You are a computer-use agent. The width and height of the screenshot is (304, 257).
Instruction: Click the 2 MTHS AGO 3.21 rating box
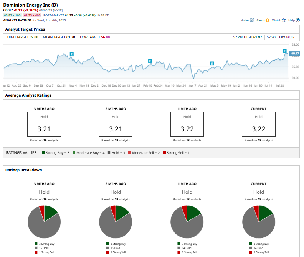click(116, 124)
